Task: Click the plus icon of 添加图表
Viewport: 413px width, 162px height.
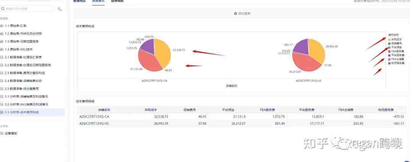Action: pos(236,13)
